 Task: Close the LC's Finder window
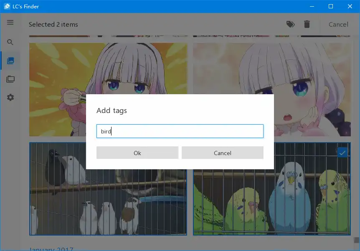[350, 6]
